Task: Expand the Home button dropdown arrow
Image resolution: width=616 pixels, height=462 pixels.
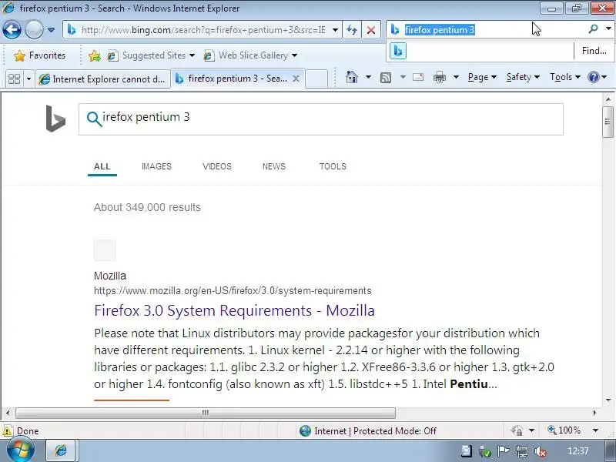Action: tap(368, 77)
